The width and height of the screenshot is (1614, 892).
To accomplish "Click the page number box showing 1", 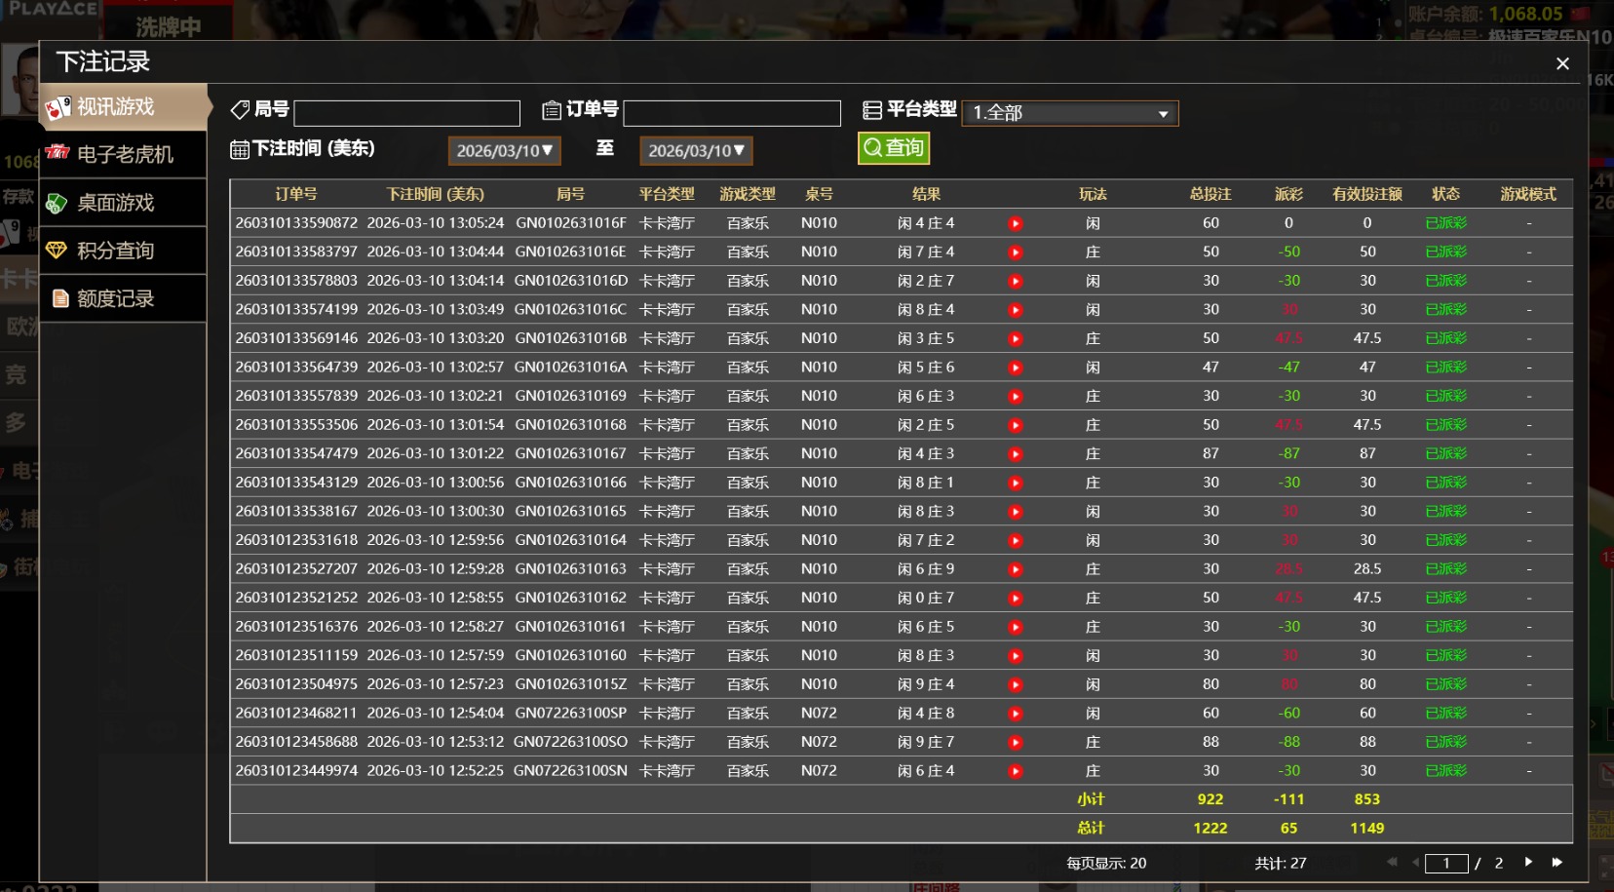I will click(1445, 863).
